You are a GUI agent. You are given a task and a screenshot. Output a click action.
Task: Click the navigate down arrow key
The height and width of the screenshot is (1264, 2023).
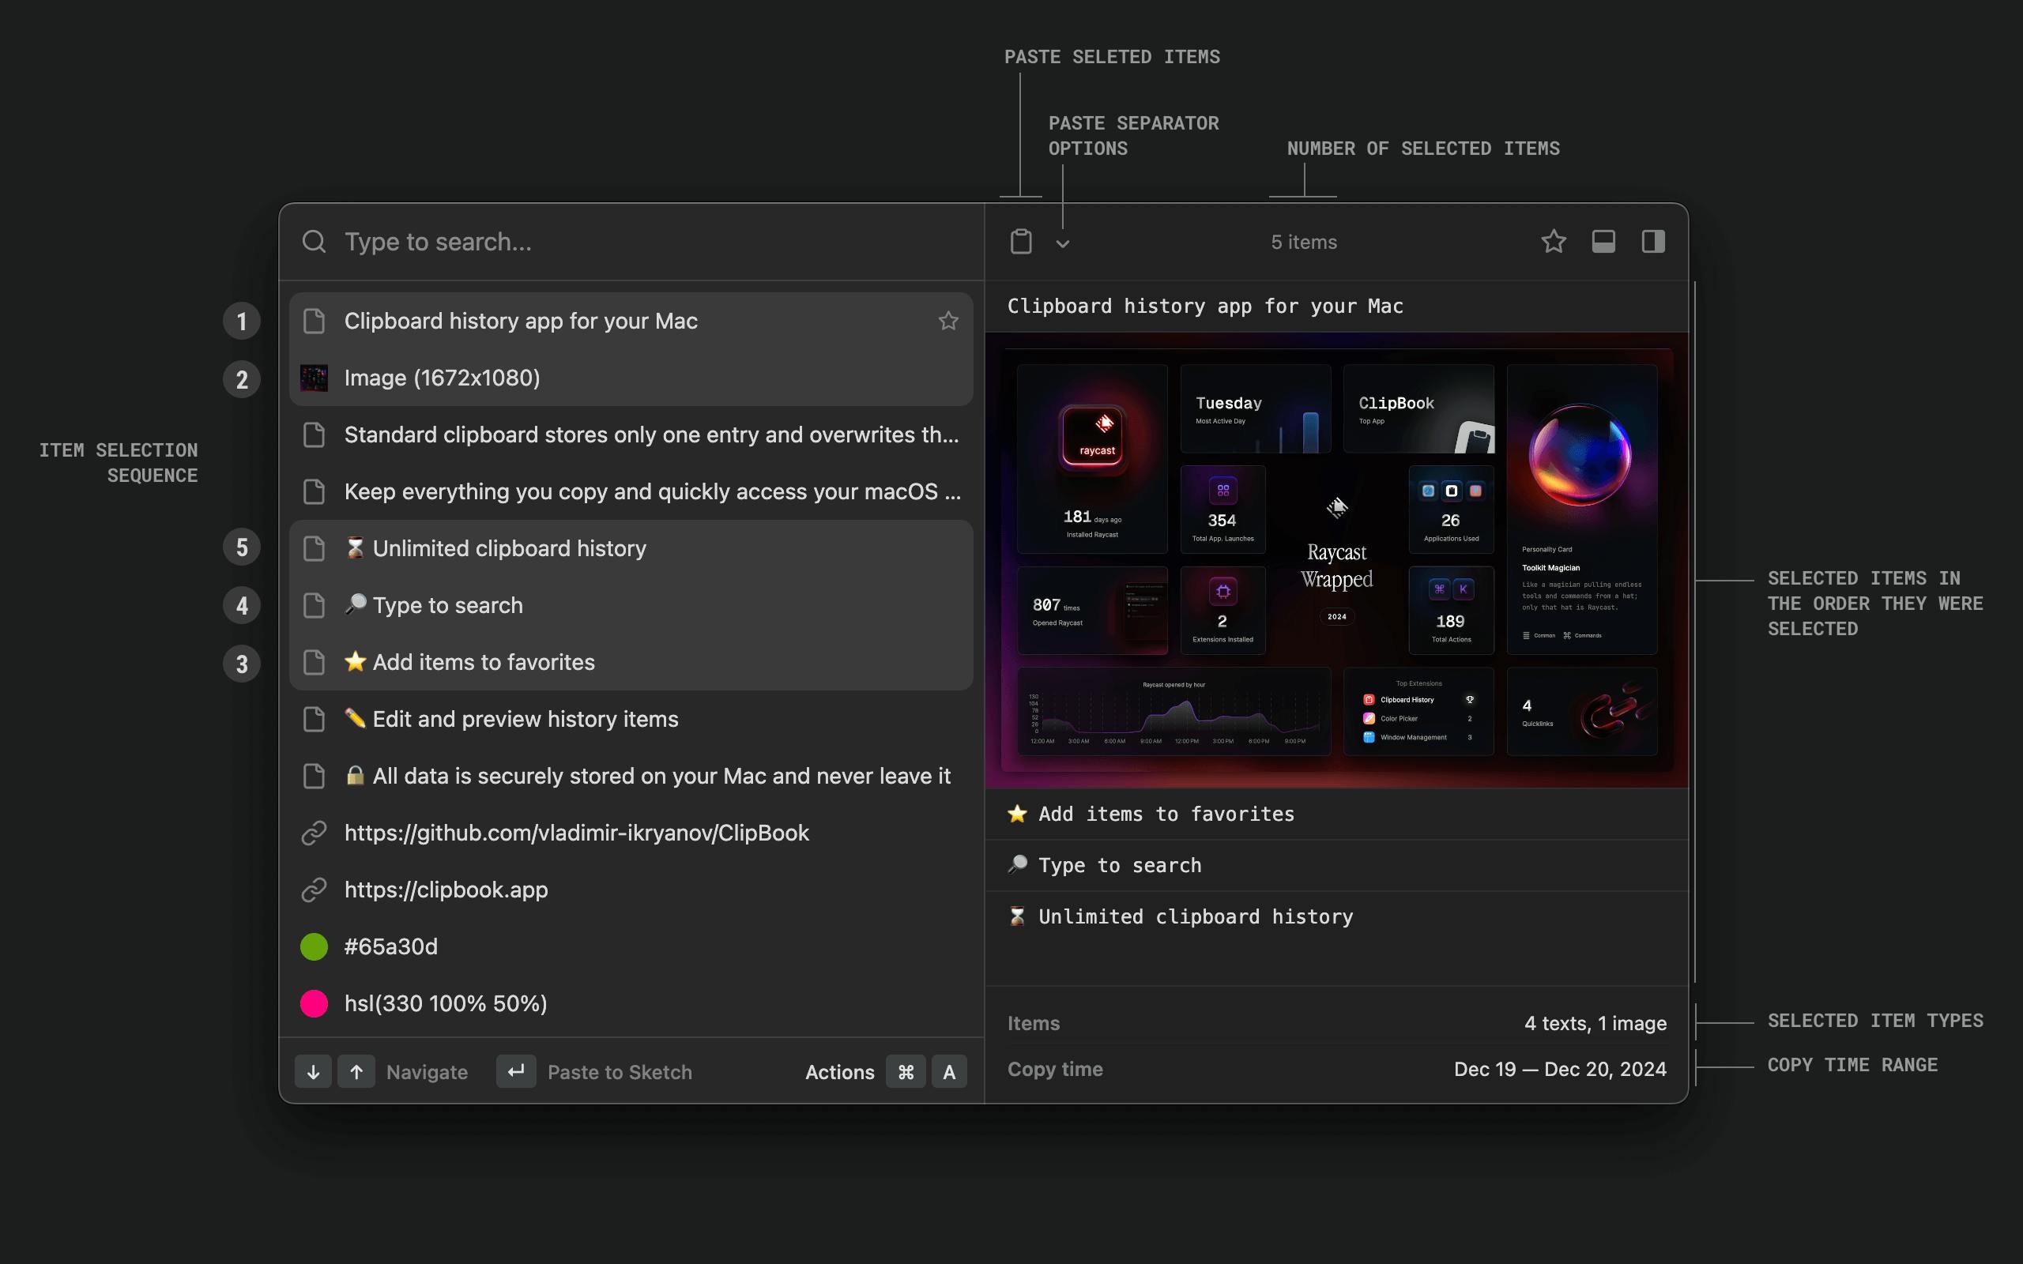pos(314,1072)
